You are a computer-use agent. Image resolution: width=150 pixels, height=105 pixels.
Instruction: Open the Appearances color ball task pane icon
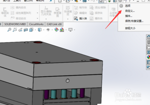(x=148, y=57)
